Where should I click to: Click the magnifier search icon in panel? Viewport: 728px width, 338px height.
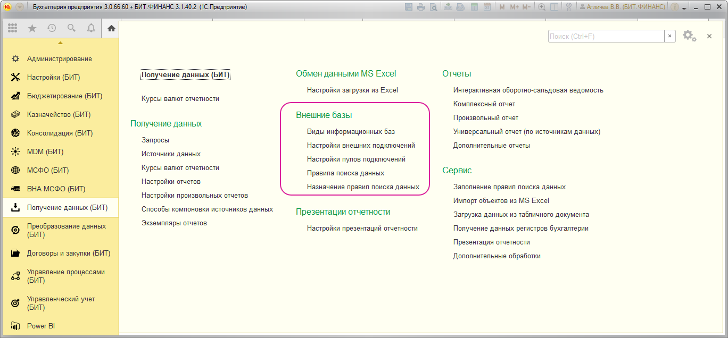point(71,28)
